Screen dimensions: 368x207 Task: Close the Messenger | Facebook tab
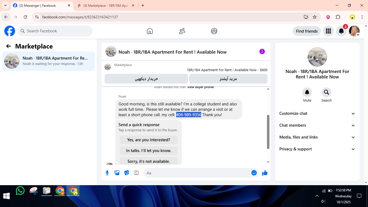coord(69,5)
